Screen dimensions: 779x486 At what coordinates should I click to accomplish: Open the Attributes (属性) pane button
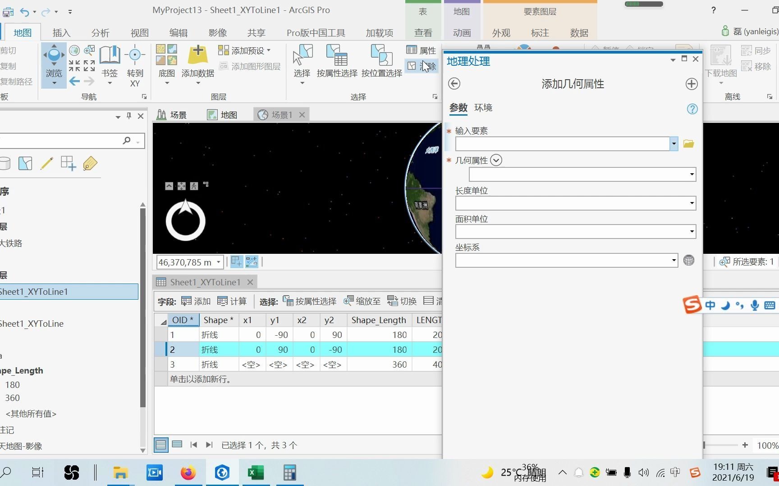[x=422, y=50]
